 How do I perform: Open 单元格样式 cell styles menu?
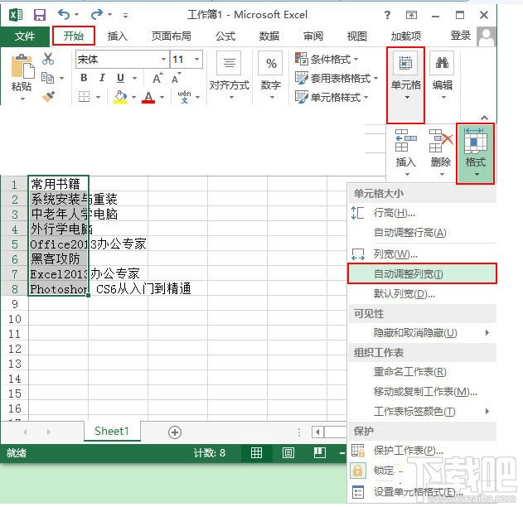pyautogui.click(x=332, y=97)
